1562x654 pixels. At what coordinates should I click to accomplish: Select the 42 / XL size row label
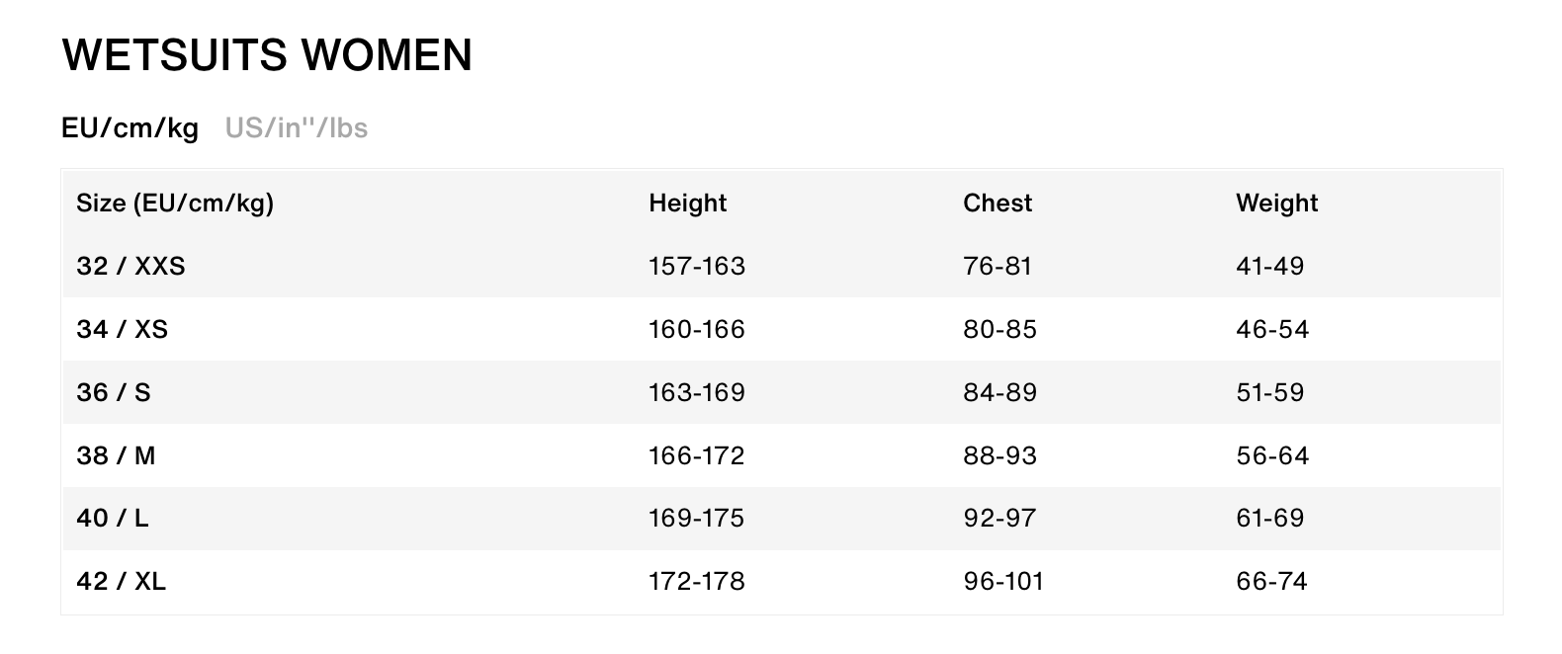coord(121,581)
